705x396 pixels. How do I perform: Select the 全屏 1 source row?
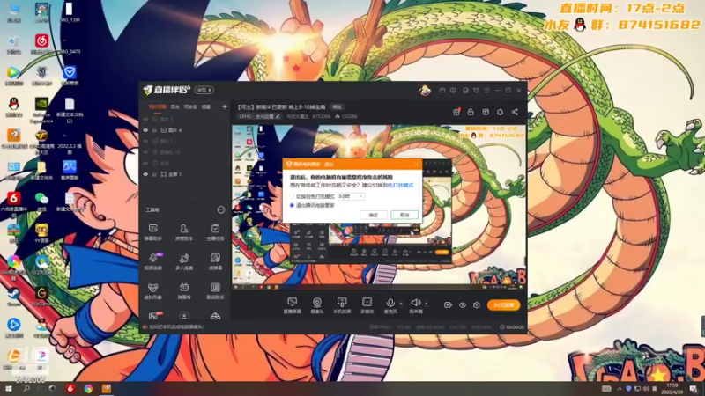tap(184, 174)
